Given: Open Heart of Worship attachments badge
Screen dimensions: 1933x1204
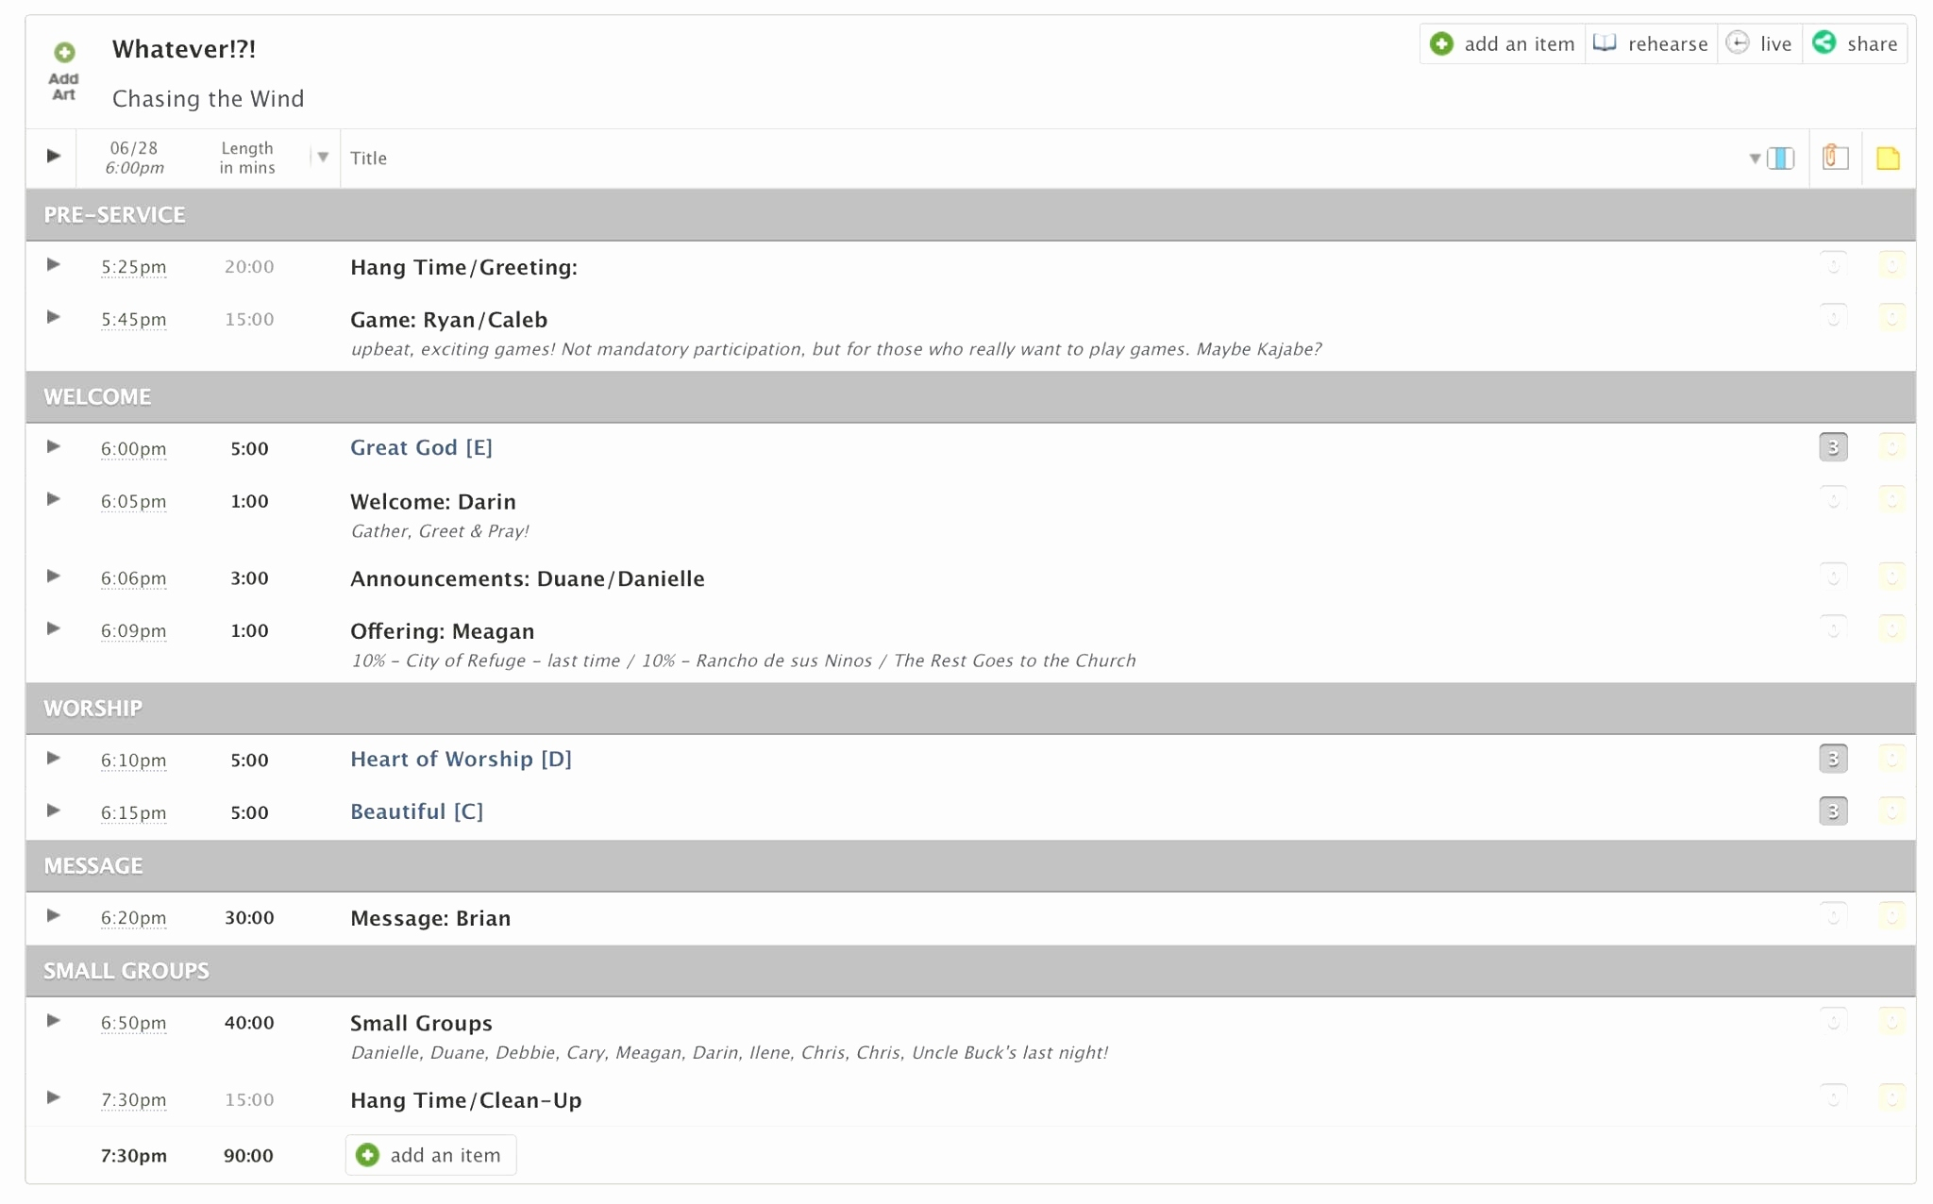Looking at the screenshot, I should pyautogui.click(x=1833, y=759).
